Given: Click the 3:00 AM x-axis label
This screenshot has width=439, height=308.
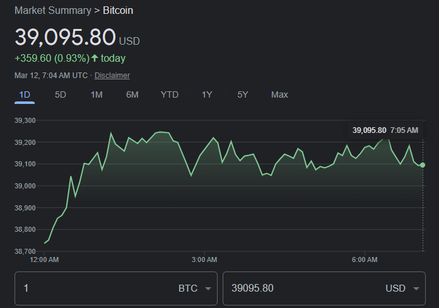Looking at the screenshot, I should [x=204, y=260].
